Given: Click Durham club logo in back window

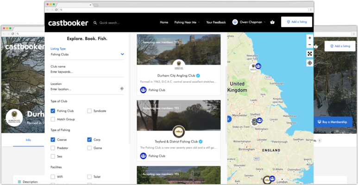Looking at the screenshot, I should (x=14, y=118).
